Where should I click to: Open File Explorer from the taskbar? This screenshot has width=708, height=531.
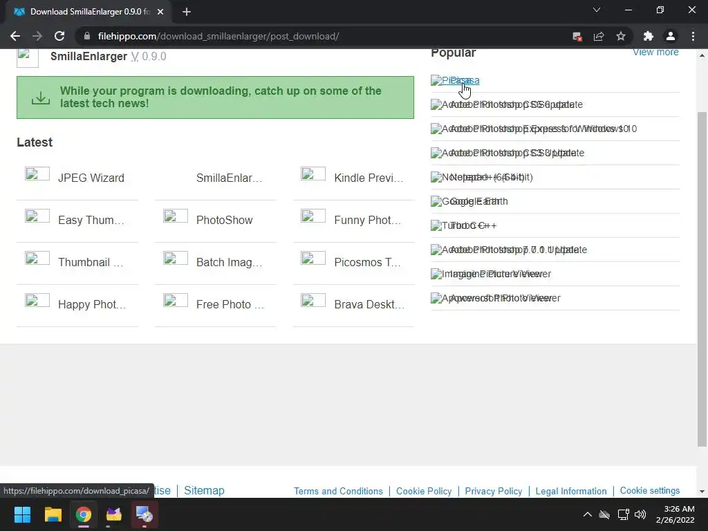click(53, 514)
